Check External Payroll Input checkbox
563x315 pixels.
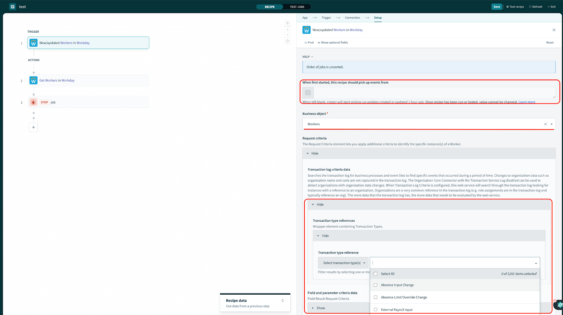tap(375, 310)
